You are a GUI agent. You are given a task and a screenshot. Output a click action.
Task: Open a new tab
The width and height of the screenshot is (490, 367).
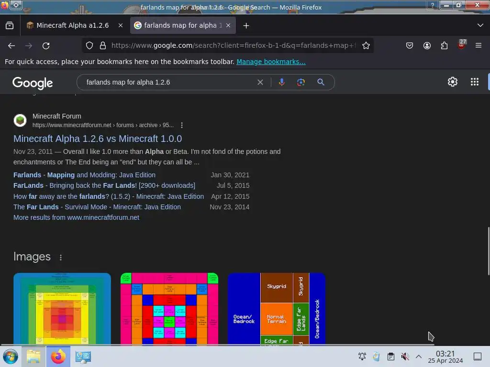coord(246,26)
